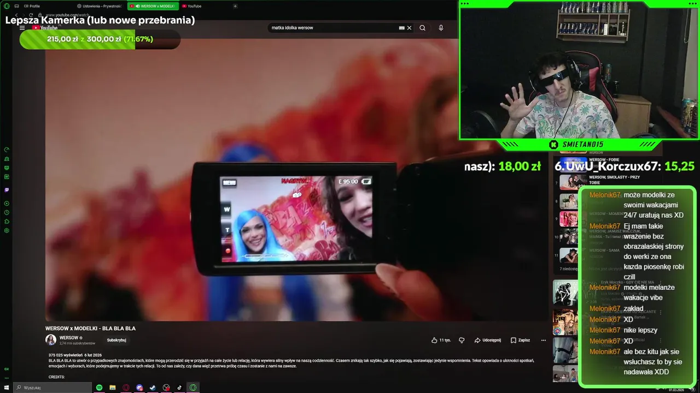Click the 215,00 zł donation goal progress bar
The width and height of the screenshot is (700, 393).
click(100, 39)
